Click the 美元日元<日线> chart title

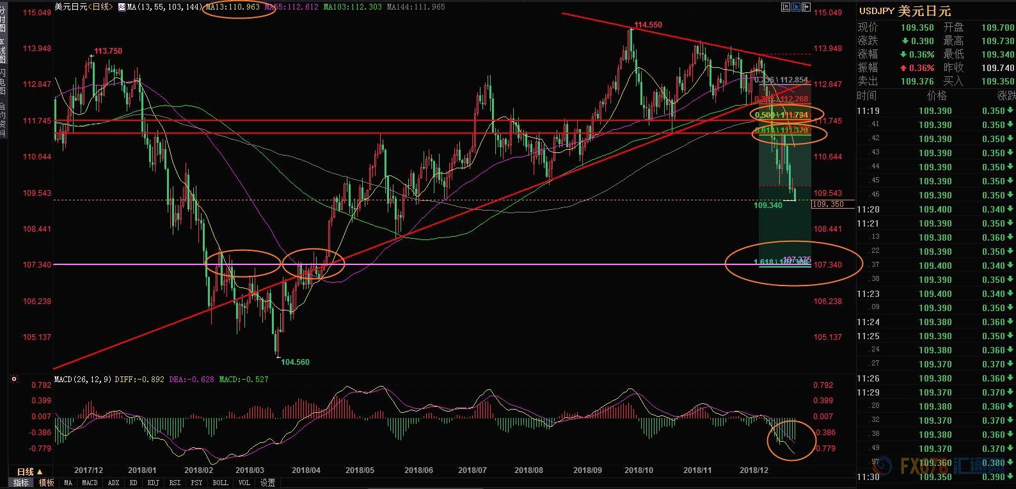(84, 7)
